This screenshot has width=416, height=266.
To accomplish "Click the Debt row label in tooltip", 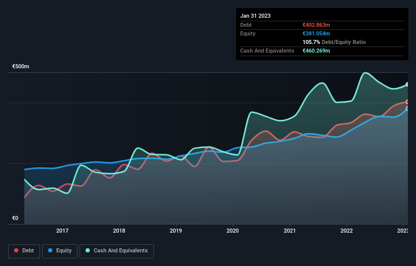I will pyautogui.click(x=246, y=25).
